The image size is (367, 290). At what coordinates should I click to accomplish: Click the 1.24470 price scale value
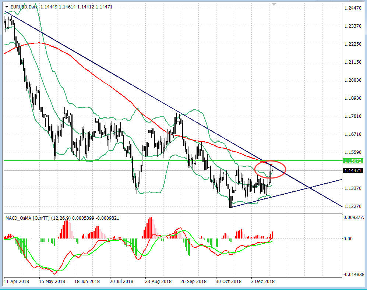[353, 8]
